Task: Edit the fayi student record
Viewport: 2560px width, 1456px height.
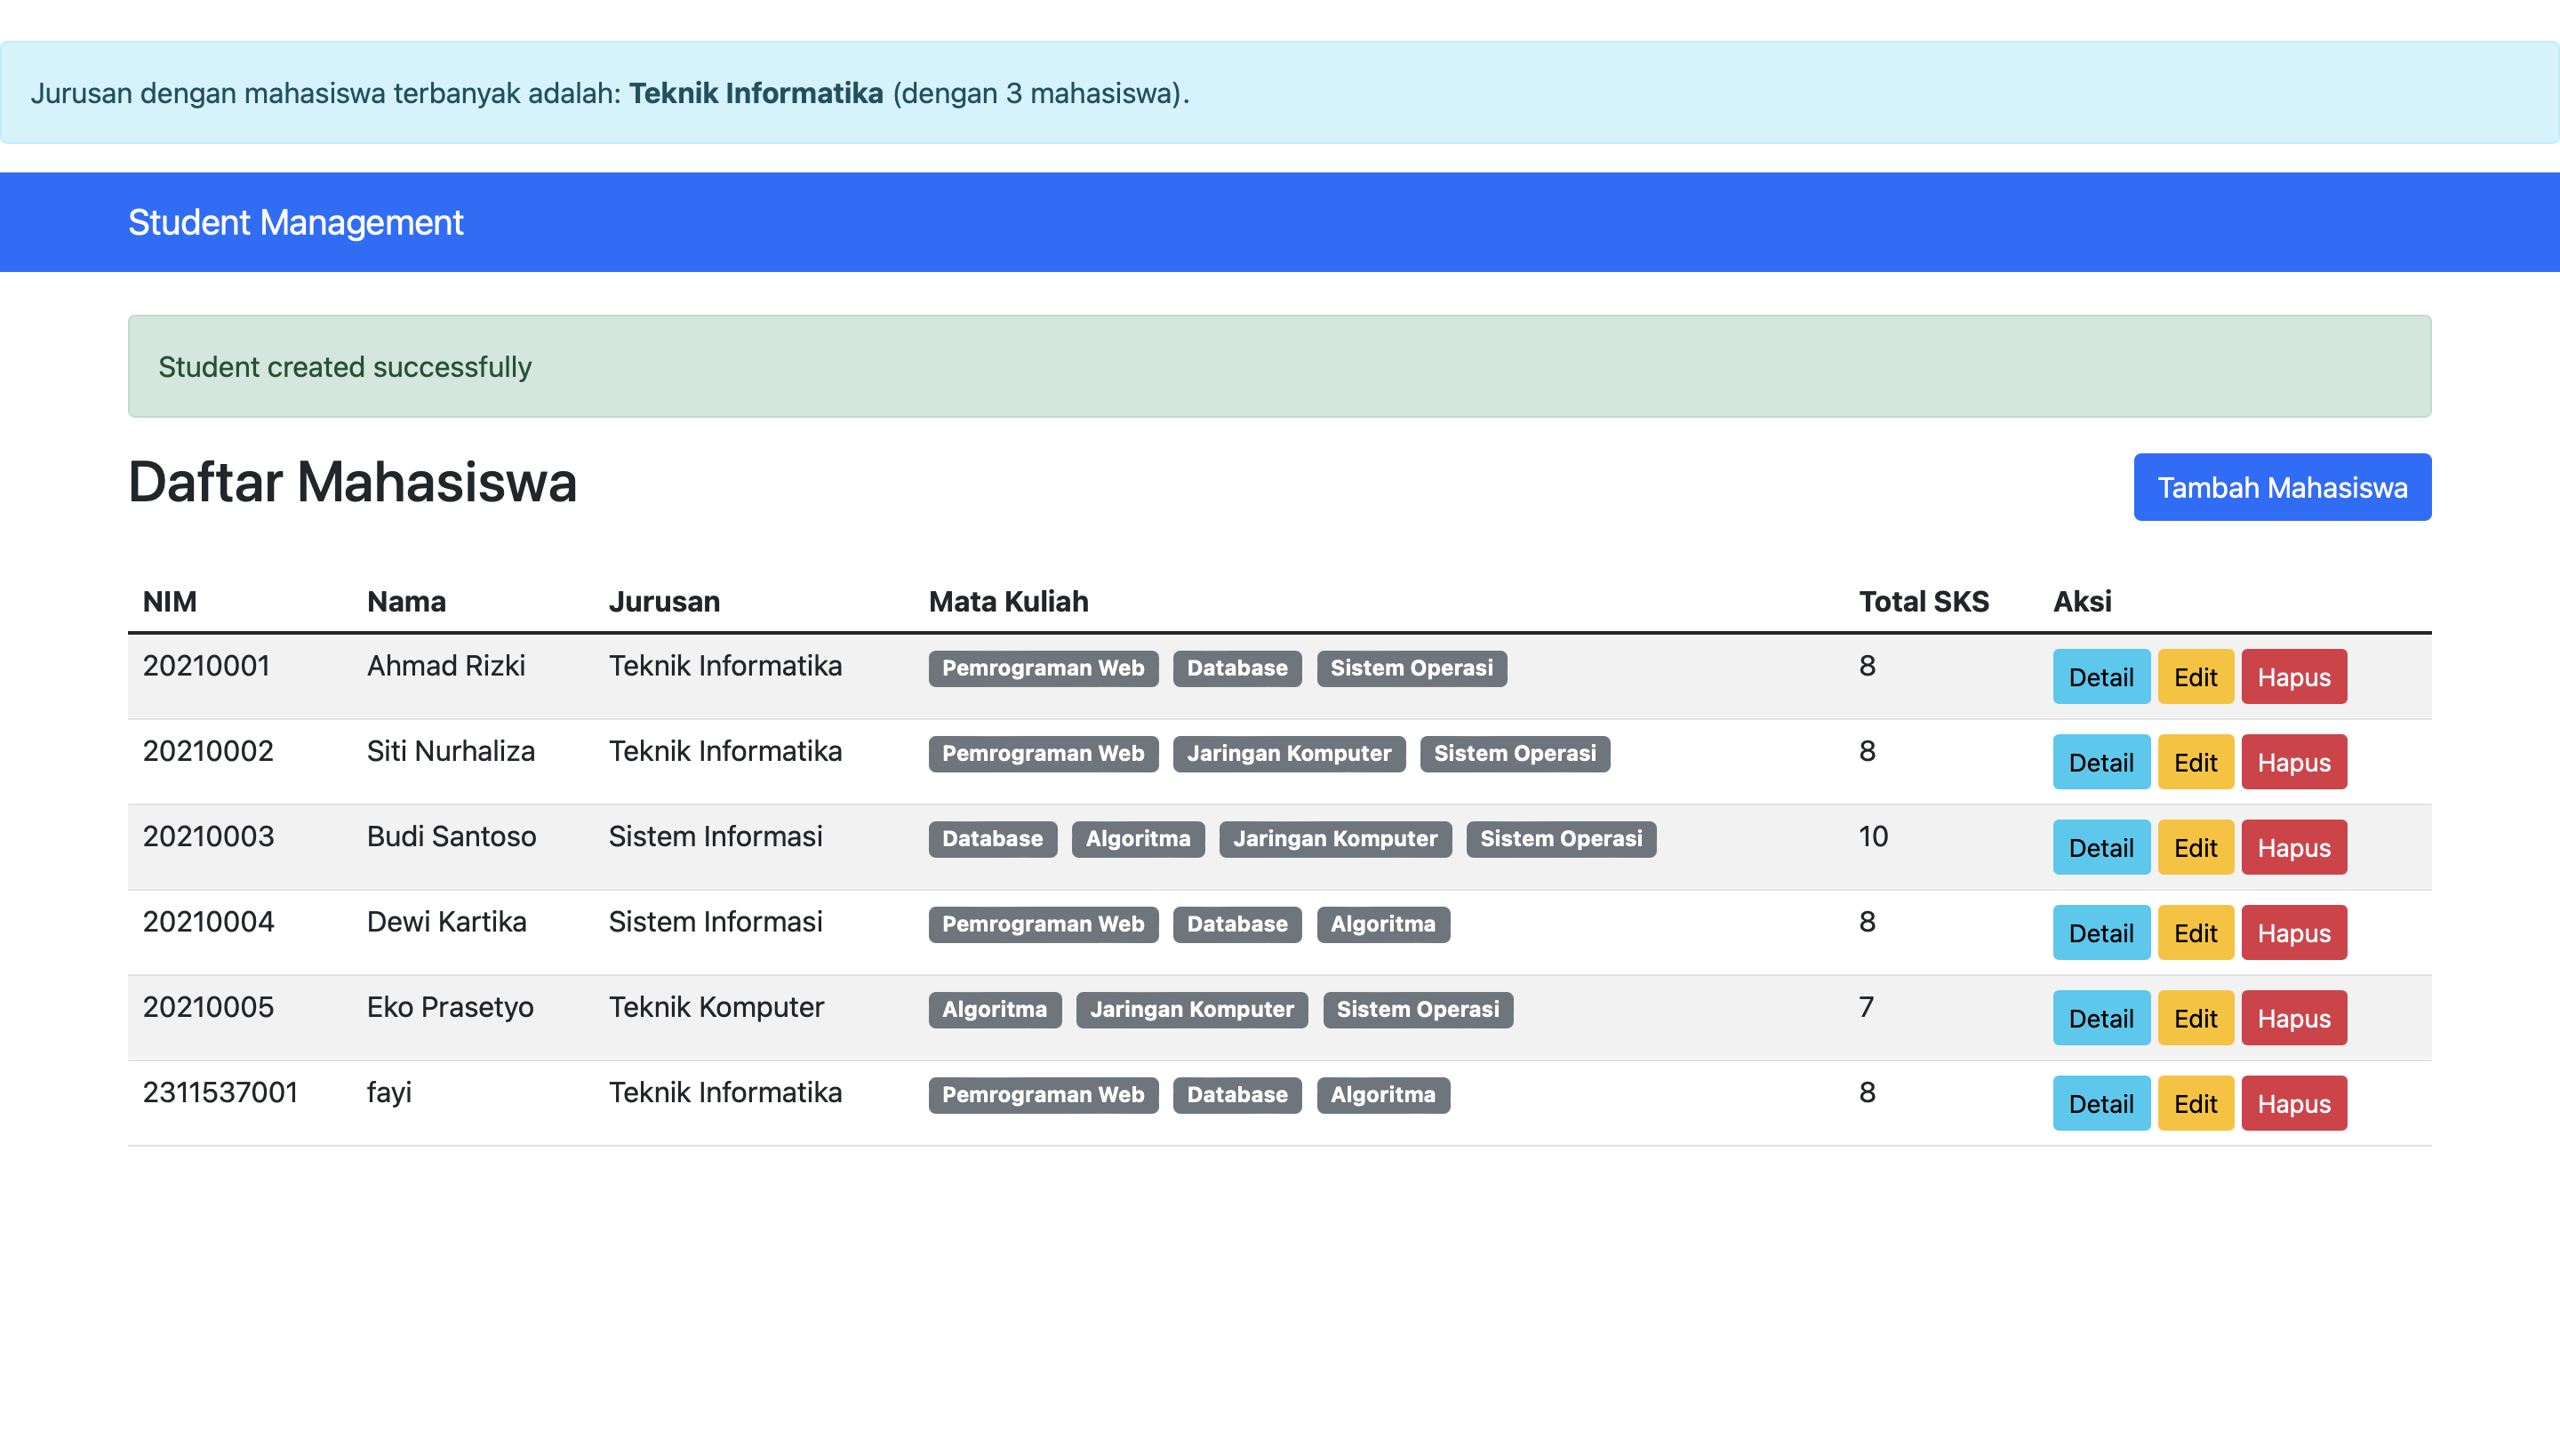Action: pos(2194,1104)
